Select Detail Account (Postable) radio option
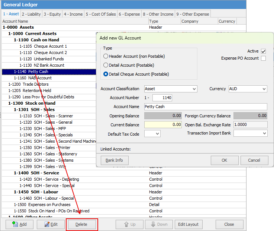 (106, 65)
